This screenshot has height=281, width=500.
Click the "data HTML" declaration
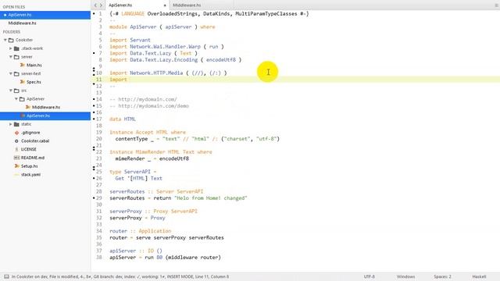[123, 119]
